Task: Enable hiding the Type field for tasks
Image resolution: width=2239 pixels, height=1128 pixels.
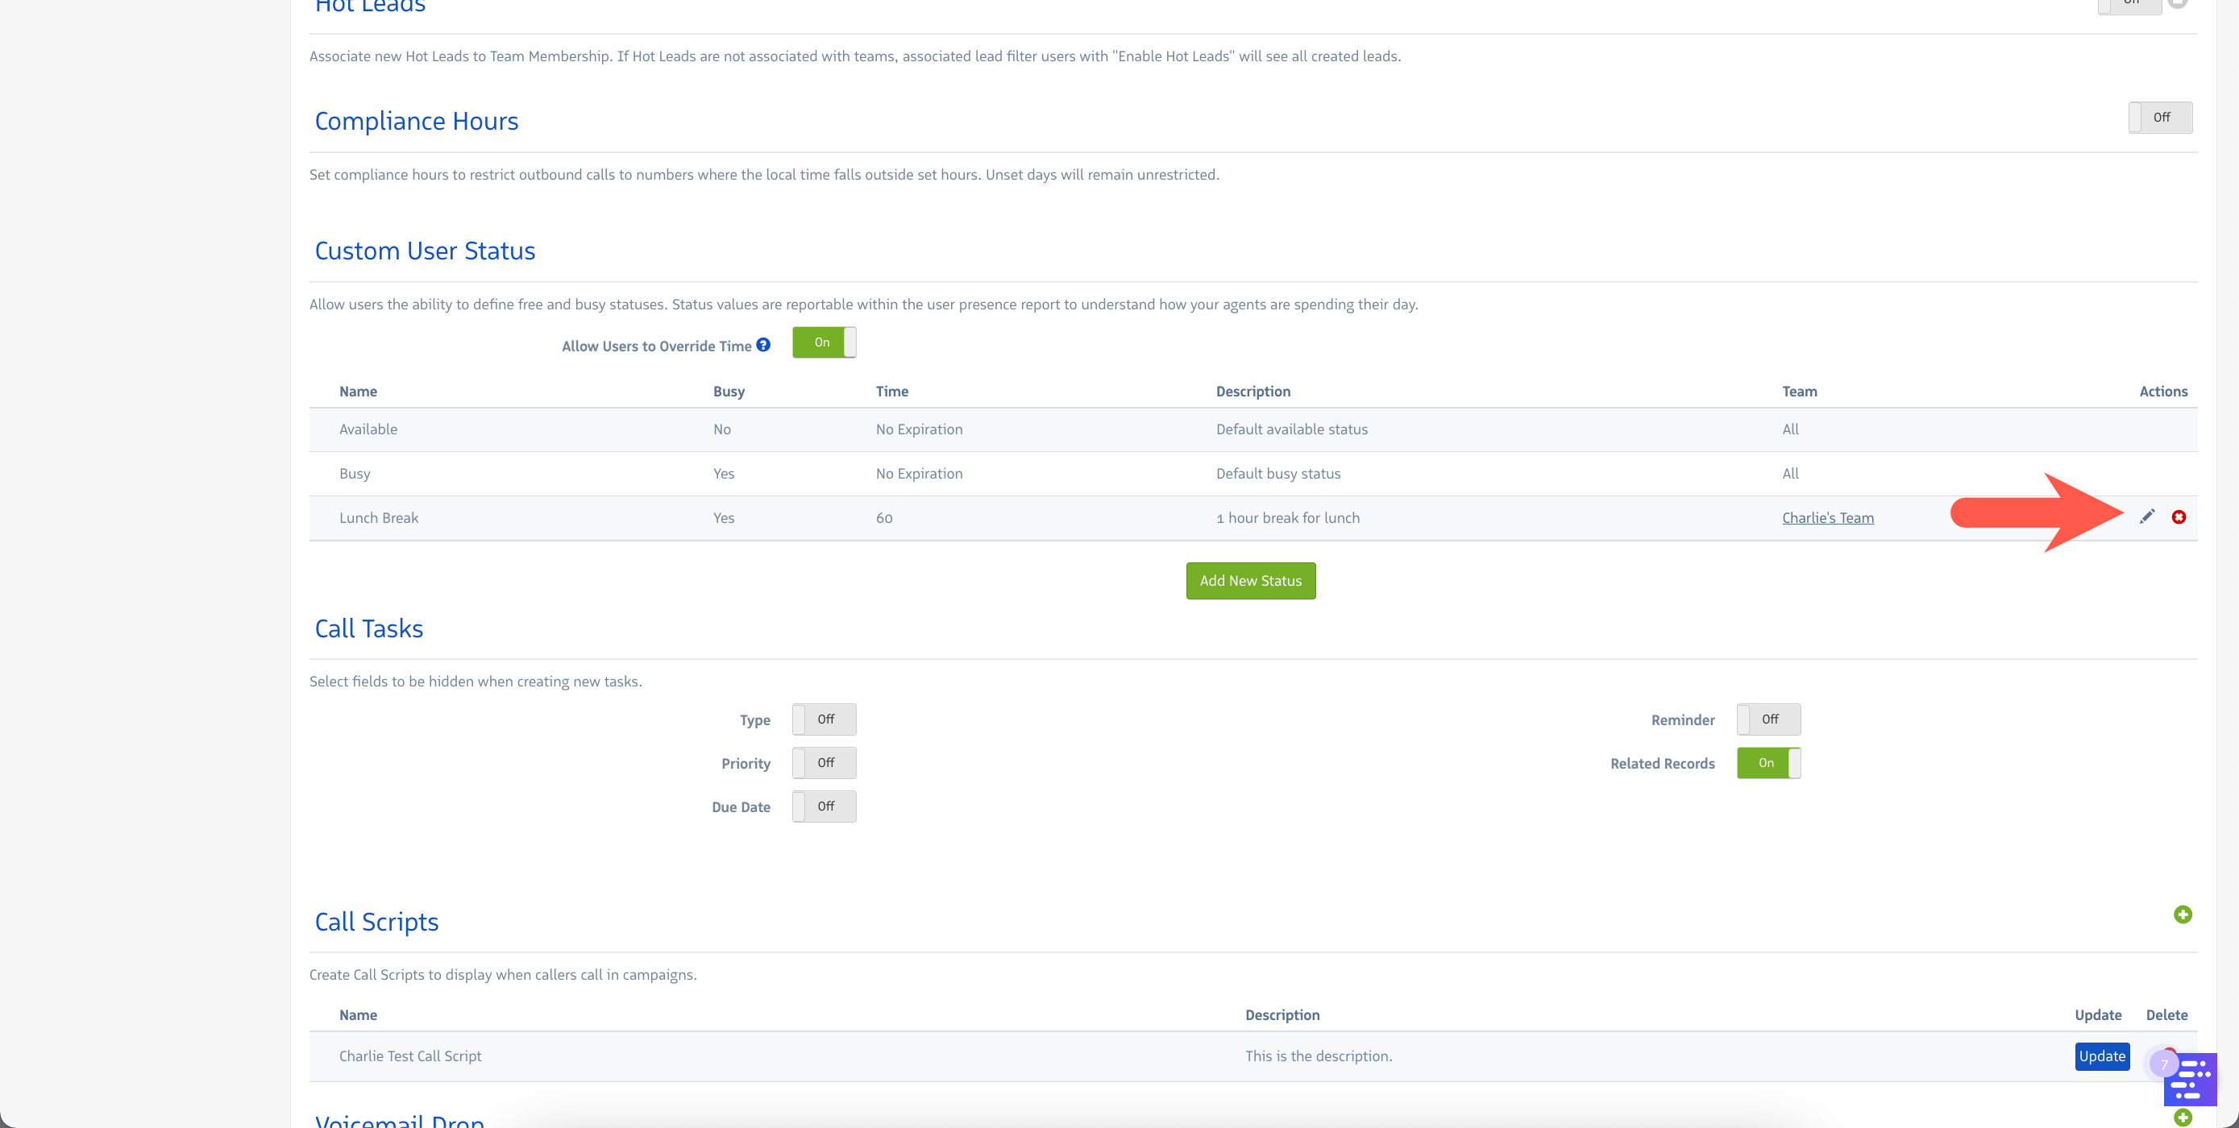Action: [823, 720]
